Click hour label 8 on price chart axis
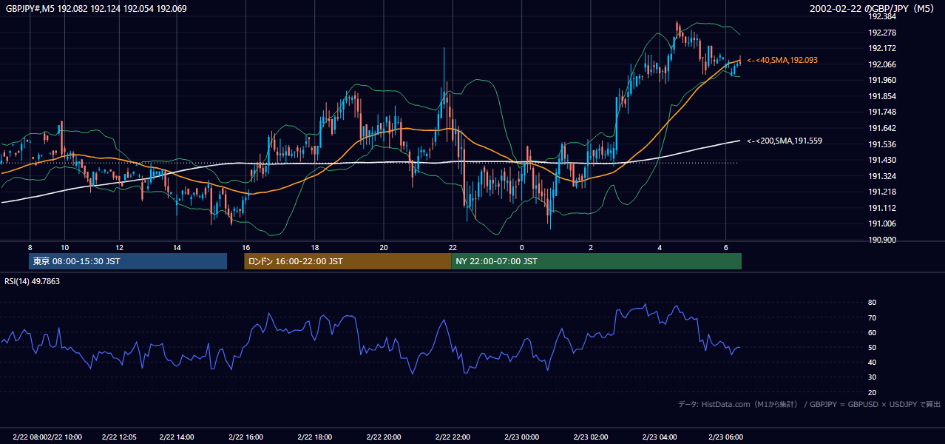The image size is (945, 444). pyautogui.click(x=30, y=247)
